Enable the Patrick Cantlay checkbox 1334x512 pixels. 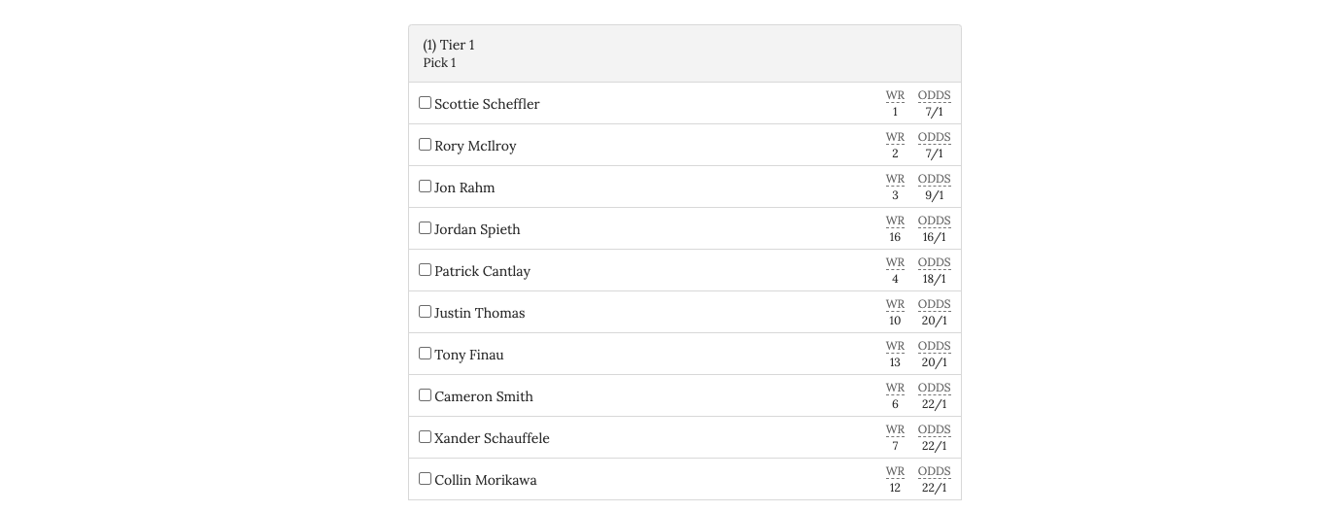tap(425, 270)
